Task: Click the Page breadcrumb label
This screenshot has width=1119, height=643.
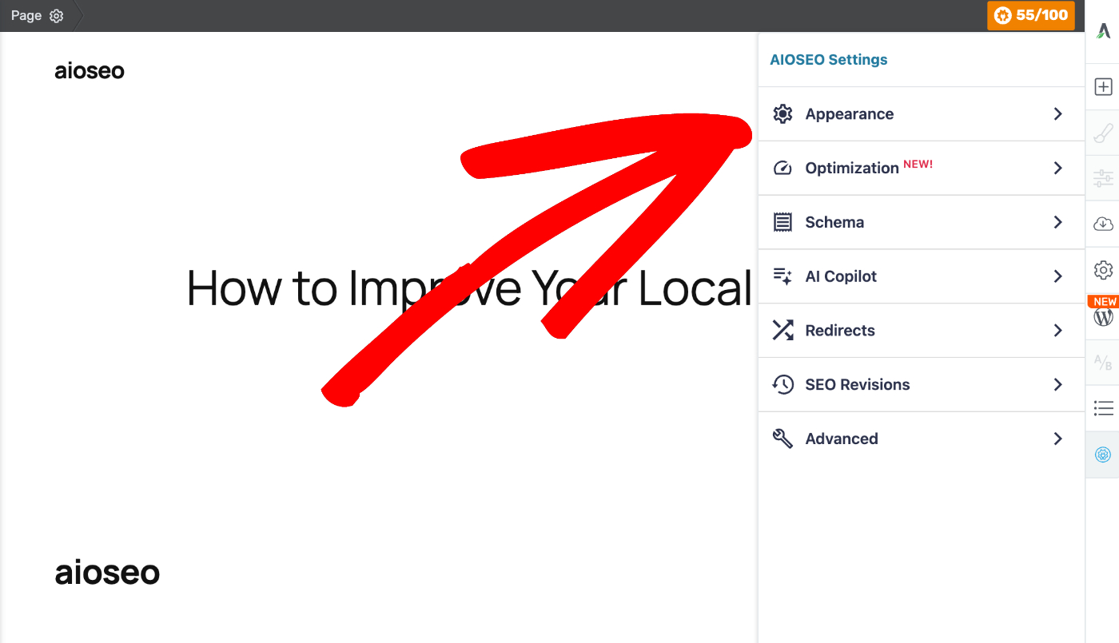Action: pos(26,16)
